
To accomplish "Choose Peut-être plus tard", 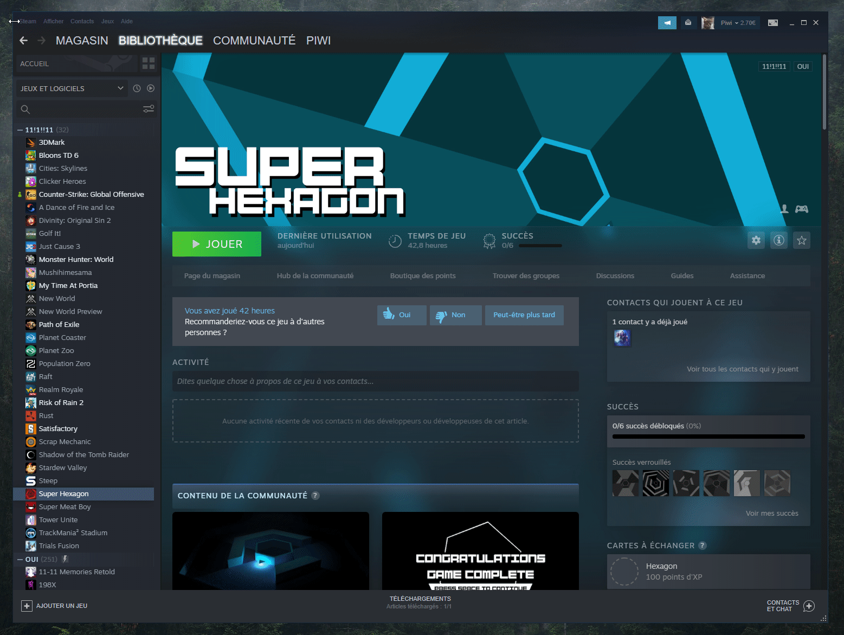I will point(524,315).
